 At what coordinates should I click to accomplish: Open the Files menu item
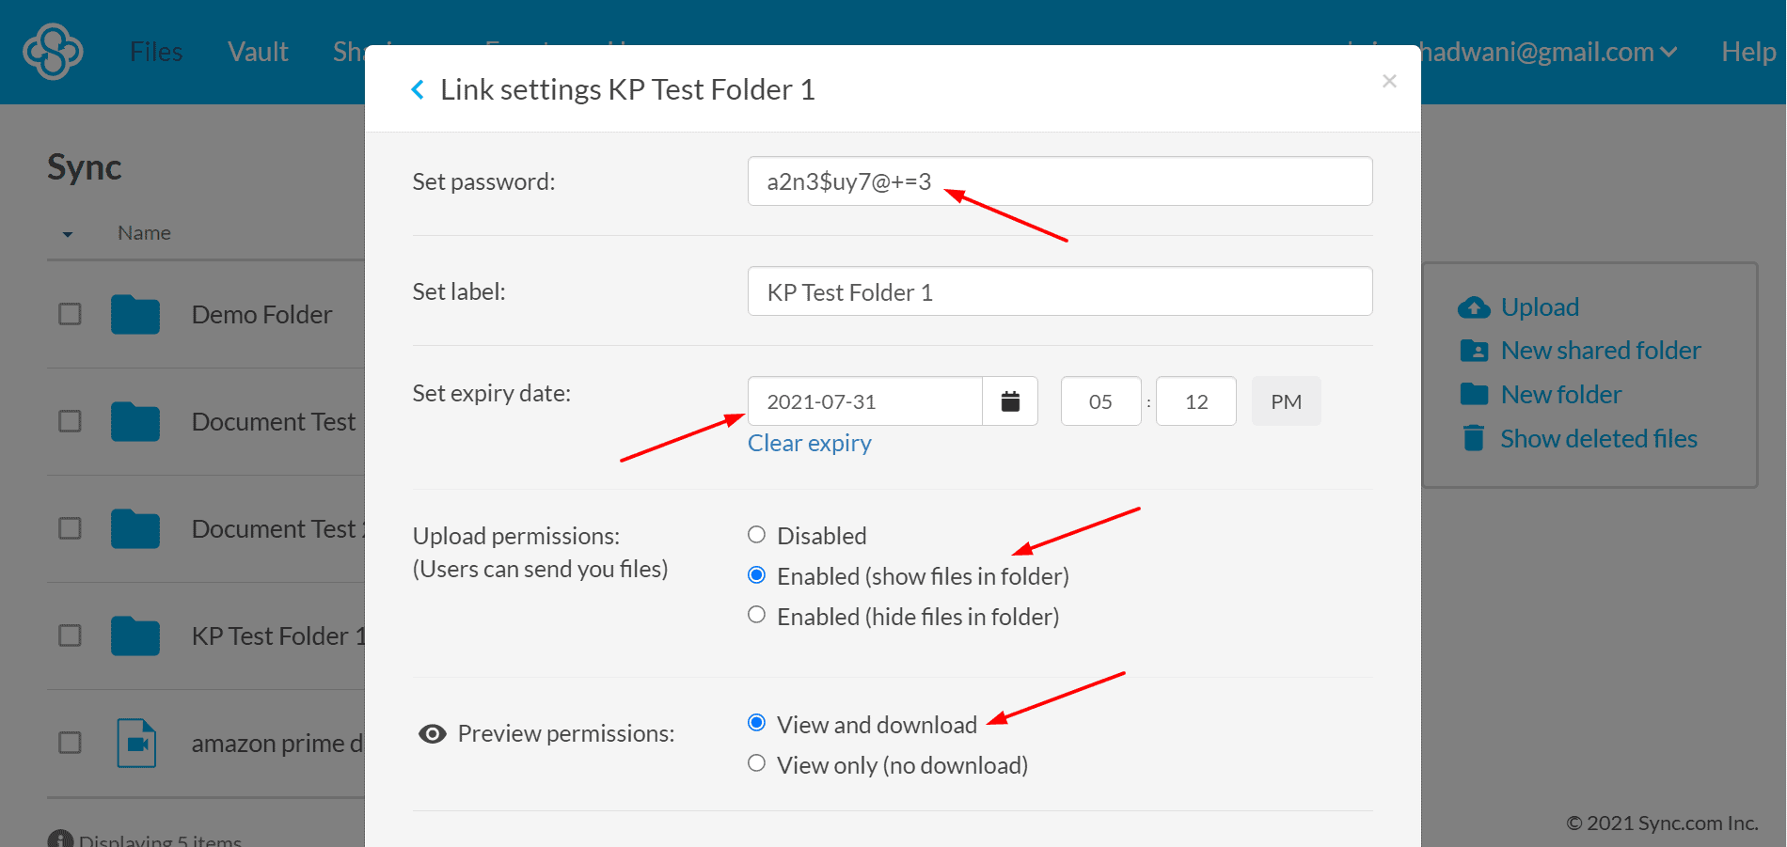(156, 52)
